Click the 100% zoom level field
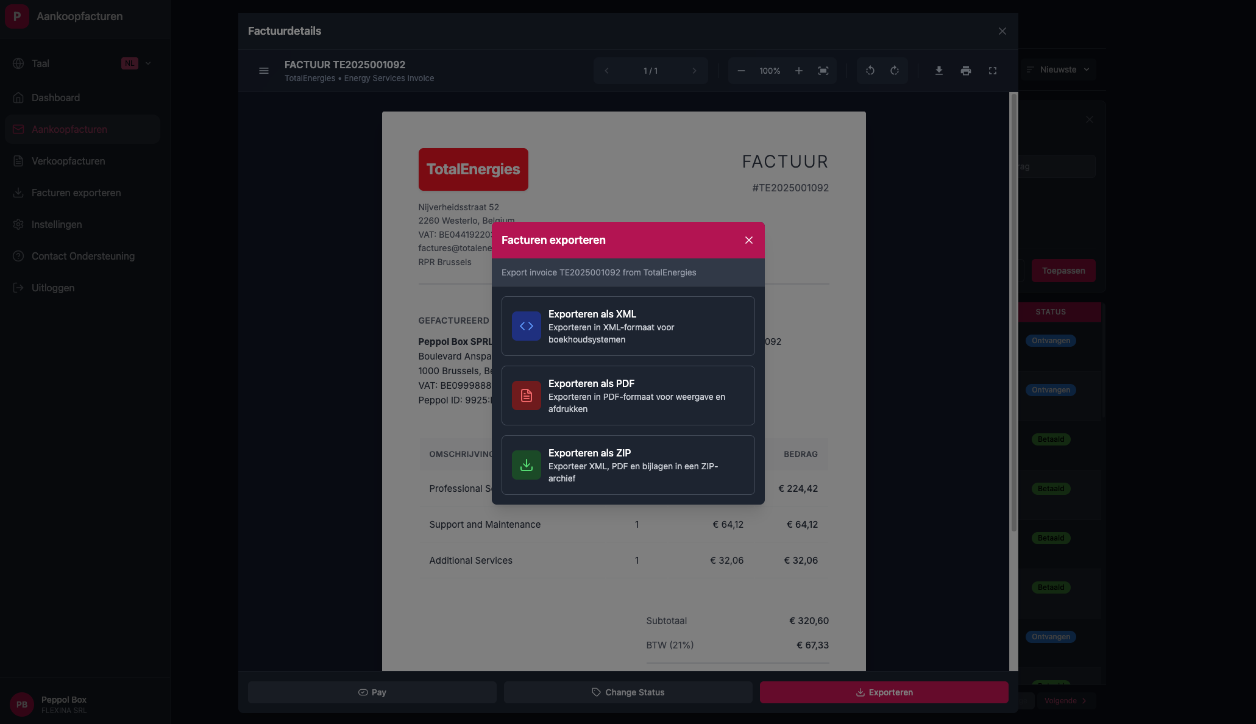The width and height of the screenshot is (1256, 724). pyautogui.click(x=770, y=71)
